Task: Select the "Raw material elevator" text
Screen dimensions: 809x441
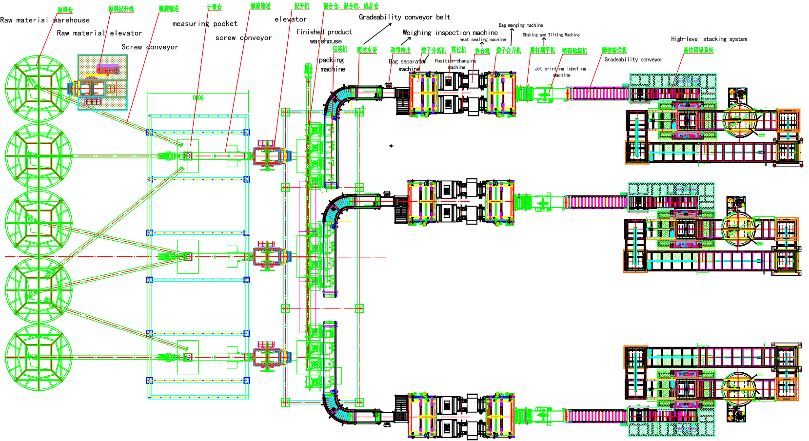Action: click(x=99, y=33)
